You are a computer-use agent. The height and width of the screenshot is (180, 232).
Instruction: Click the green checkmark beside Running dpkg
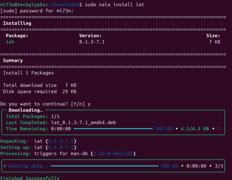click(x=5, y=166)
